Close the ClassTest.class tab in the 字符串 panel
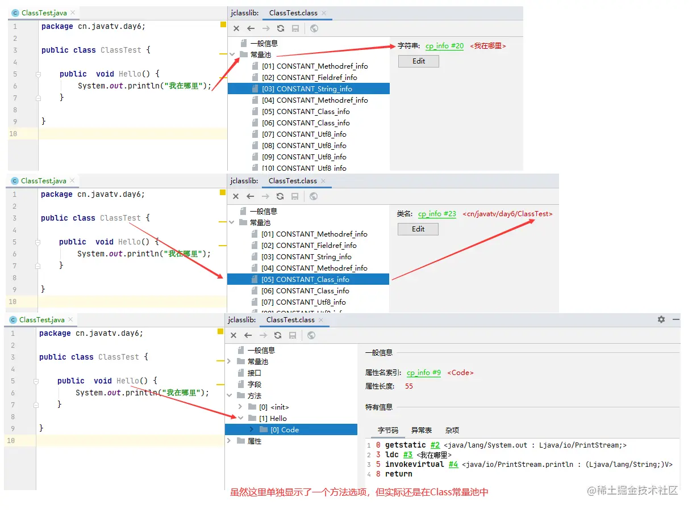Screen dimensions: 692x510 click(x=324, y=13)
